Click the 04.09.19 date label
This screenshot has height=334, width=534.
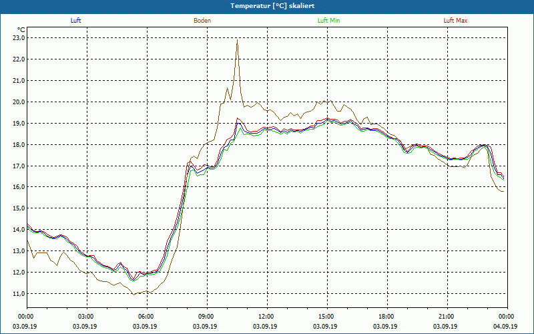[x=505, y=327]
